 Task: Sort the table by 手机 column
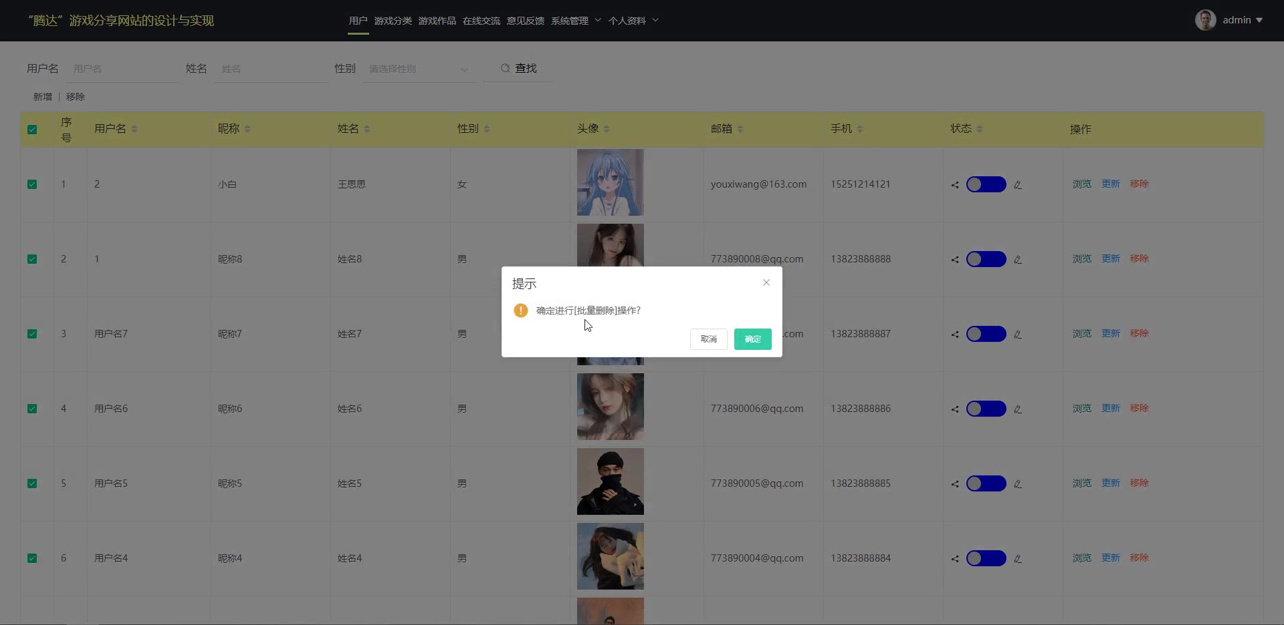click(860, 129)
